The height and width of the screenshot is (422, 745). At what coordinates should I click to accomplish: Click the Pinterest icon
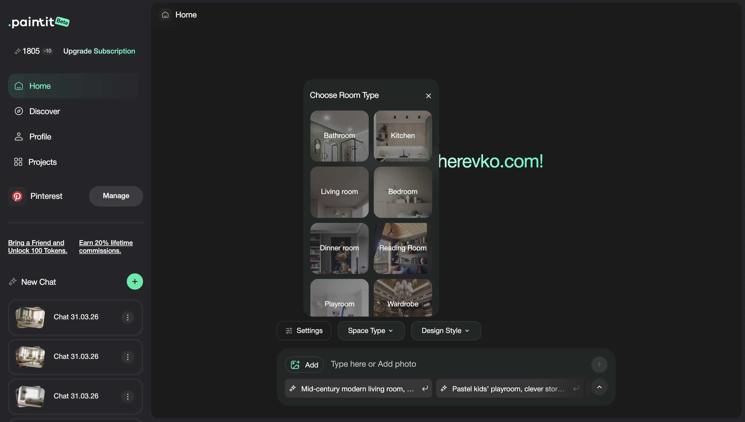(x=17, y=196)
